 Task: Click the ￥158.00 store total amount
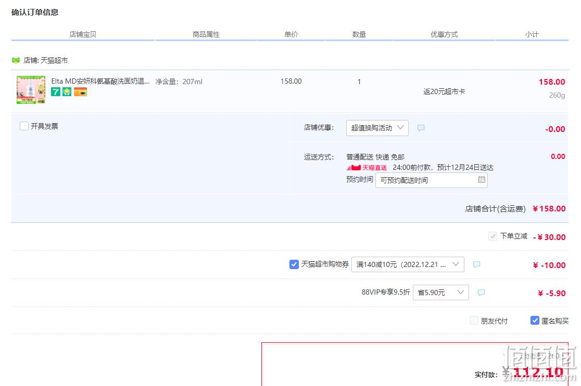[549, 209]
